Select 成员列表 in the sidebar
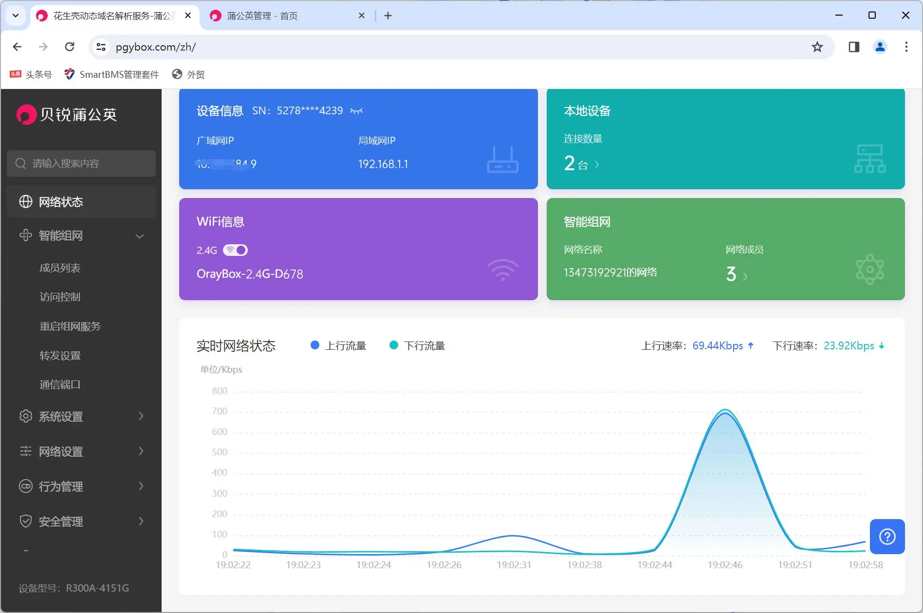 [60, 268]
